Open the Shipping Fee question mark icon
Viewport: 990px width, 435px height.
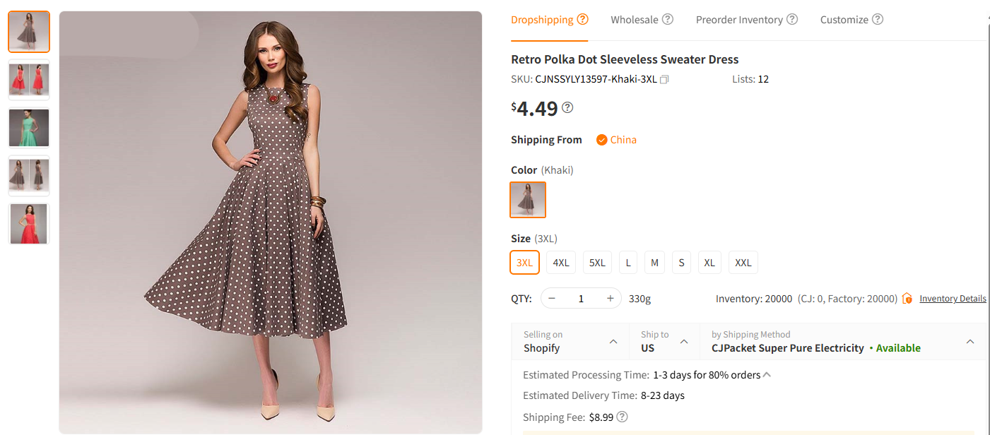(x=621, y=417)
